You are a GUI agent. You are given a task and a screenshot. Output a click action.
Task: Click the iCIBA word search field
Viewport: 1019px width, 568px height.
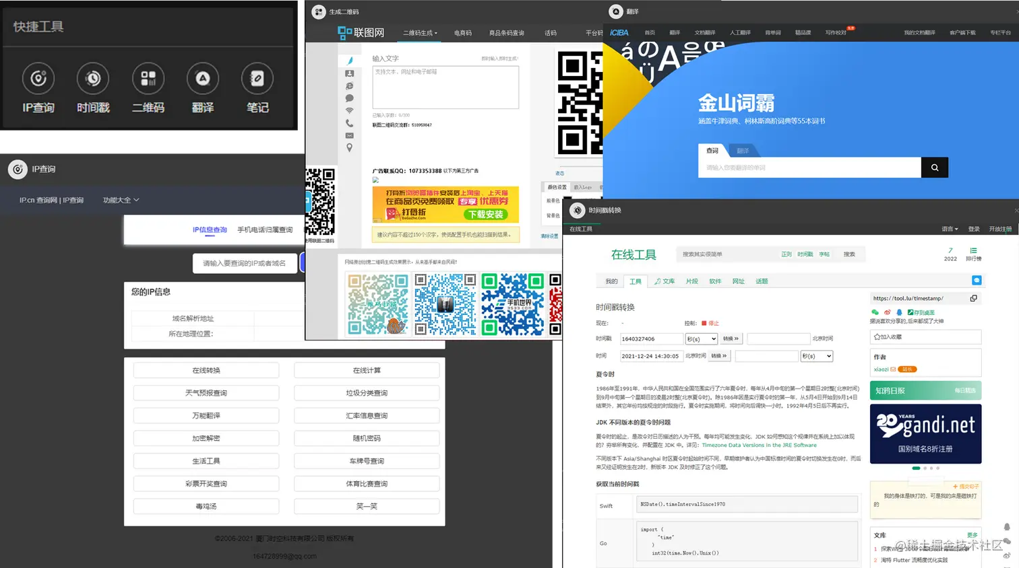point(810,168)
